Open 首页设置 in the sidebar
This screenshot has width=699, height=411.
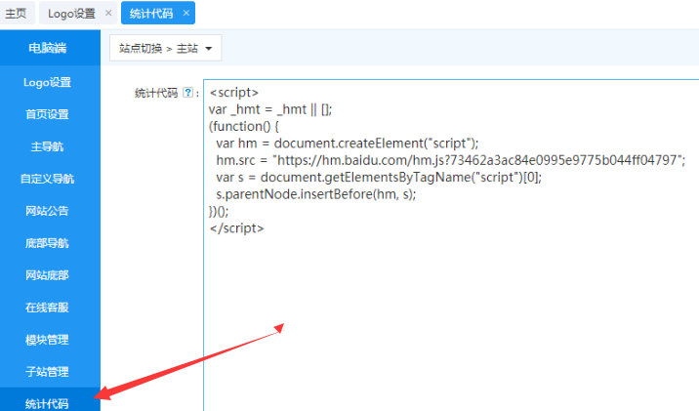[x=49, y=114]
